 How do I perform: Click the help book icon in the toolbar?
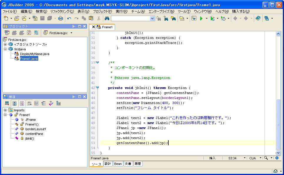point(258,18)
